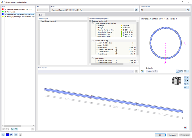Click the blue color swatch at bottom left
The height and width of the screenshot is (138, 192).
(8, 135)
